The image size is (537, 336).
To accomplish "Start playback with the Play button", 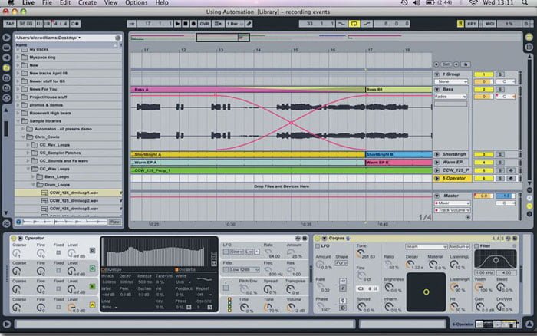I will click(x=177, y=24).
